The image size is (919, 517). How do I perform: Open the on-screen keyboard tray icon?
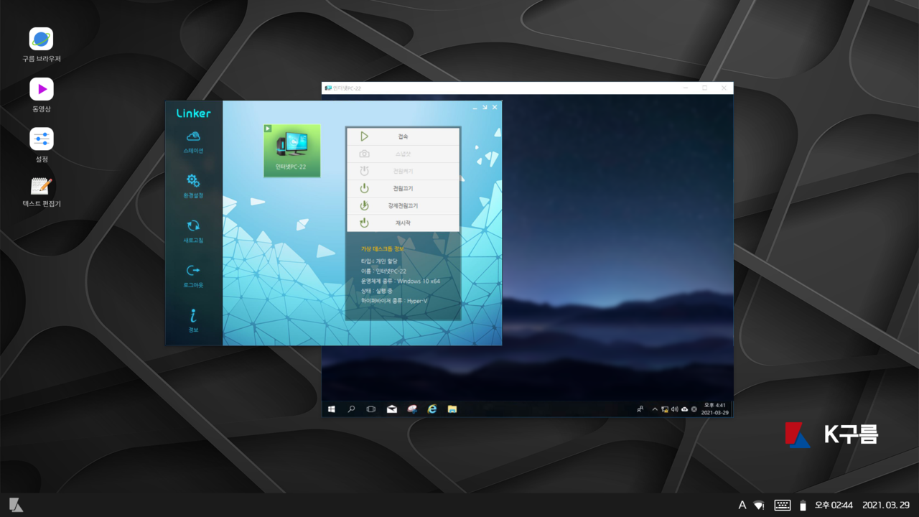pyautogui.click(x=782, y=506)
